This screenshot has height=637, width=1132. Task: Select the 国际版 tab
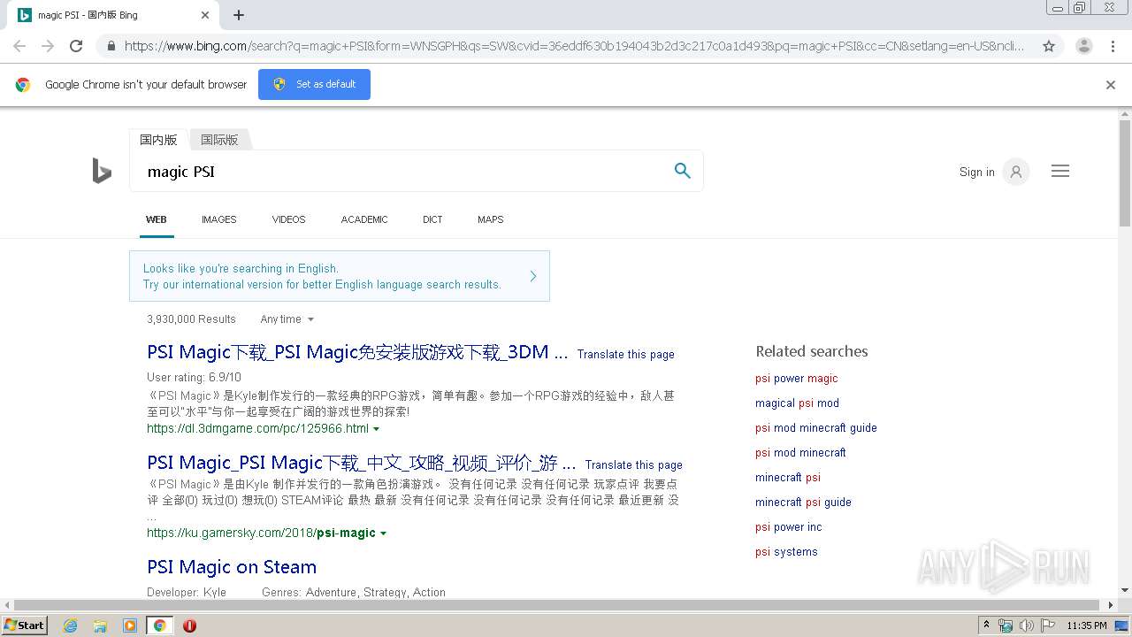point(219,140)
